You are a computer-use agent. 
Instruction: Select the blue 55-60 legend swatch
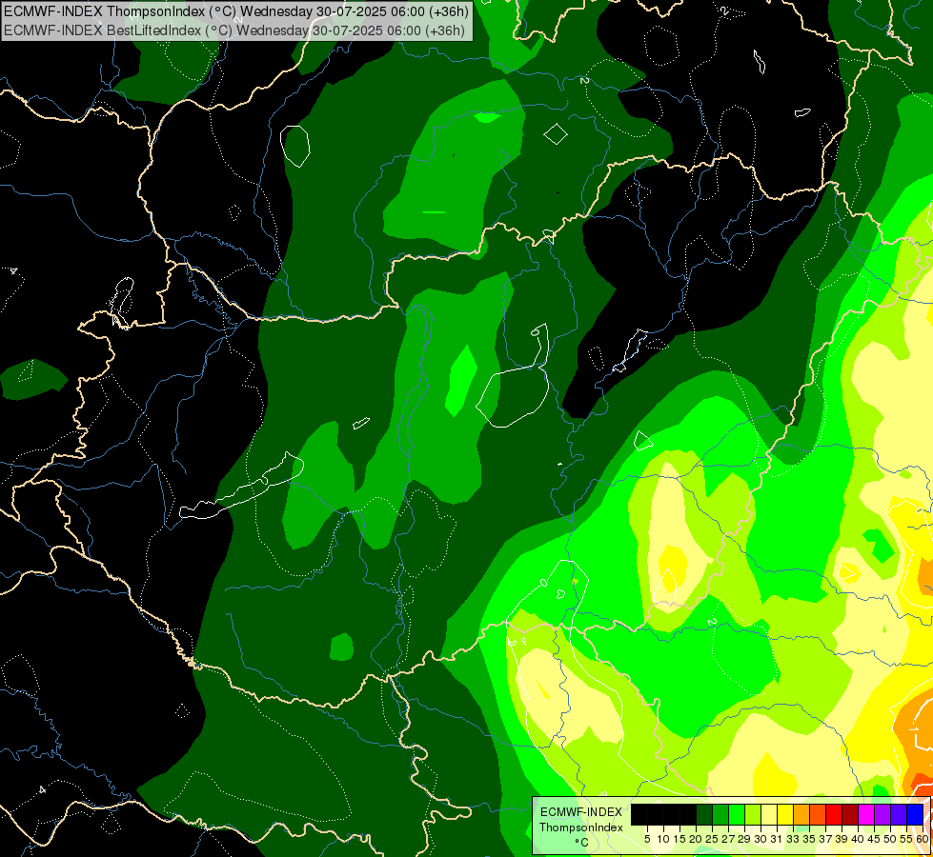(x=915, y=814)
